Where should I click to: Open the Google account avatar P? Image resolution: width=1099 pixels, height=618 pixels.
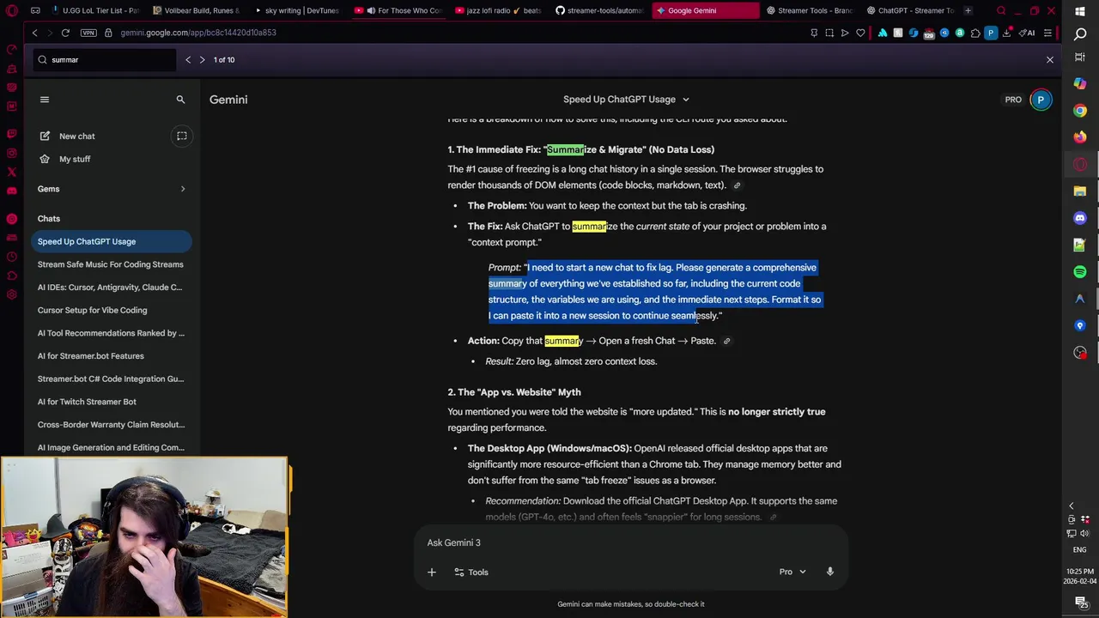pyautogui.click(x=1041, y=100)
